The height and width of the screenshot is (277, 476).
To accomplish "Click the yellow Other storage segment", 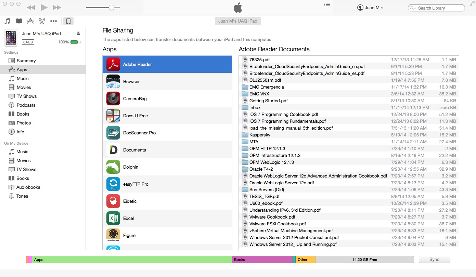I will tap(306, 260).
